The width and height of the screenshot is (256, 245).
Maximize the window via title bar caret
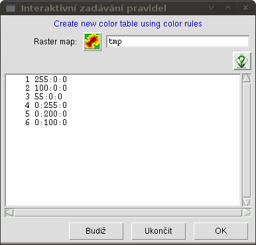pyautogui.click(x=228, y=8)
